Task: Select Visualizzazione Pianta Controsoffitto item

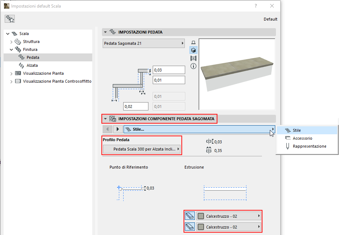Action: click(x=57, y=81)
